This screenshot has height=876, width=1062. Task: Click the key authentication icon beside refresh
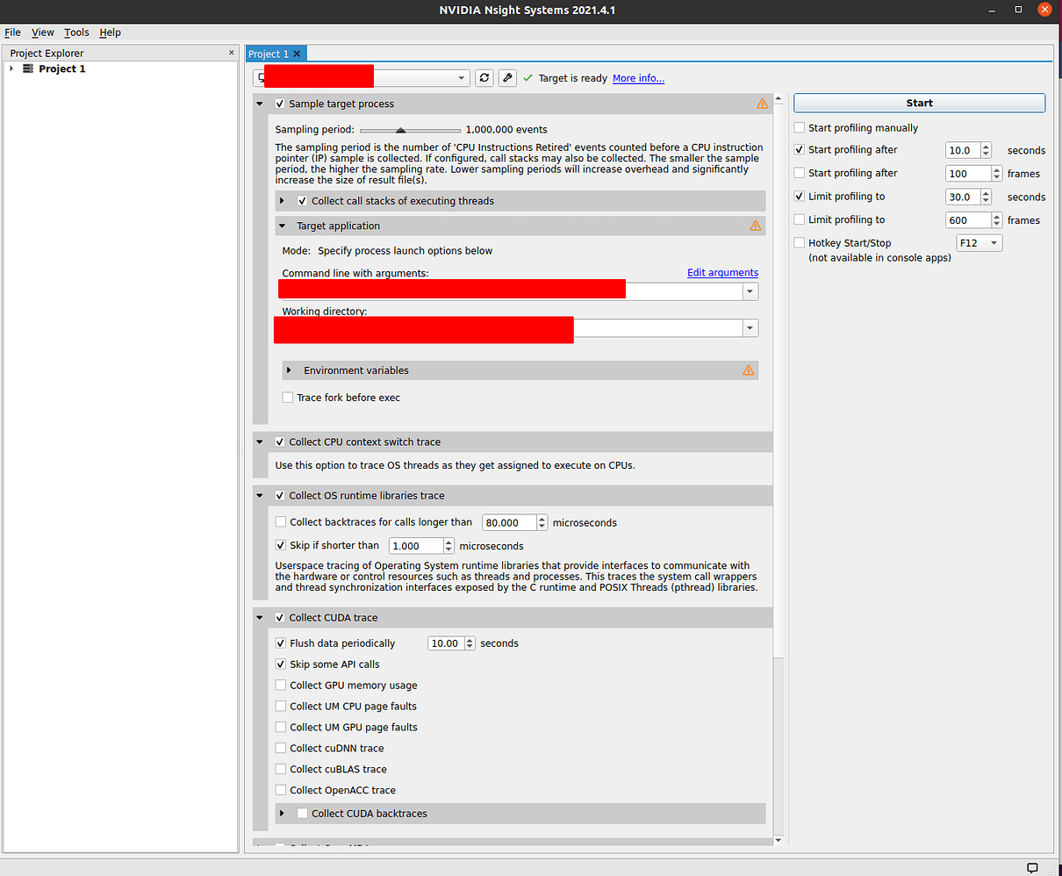pyautogui.click(x=507, y=77)
